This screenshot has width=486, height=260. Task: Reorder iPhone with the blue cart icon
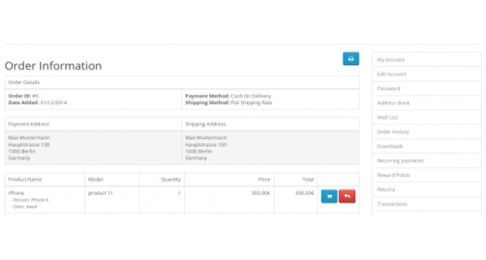[x=329, y=196]
